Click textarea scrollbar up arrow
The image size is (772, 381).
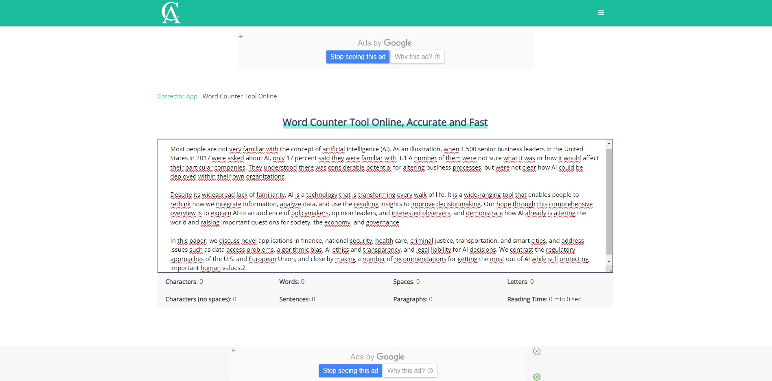(609, 144)
